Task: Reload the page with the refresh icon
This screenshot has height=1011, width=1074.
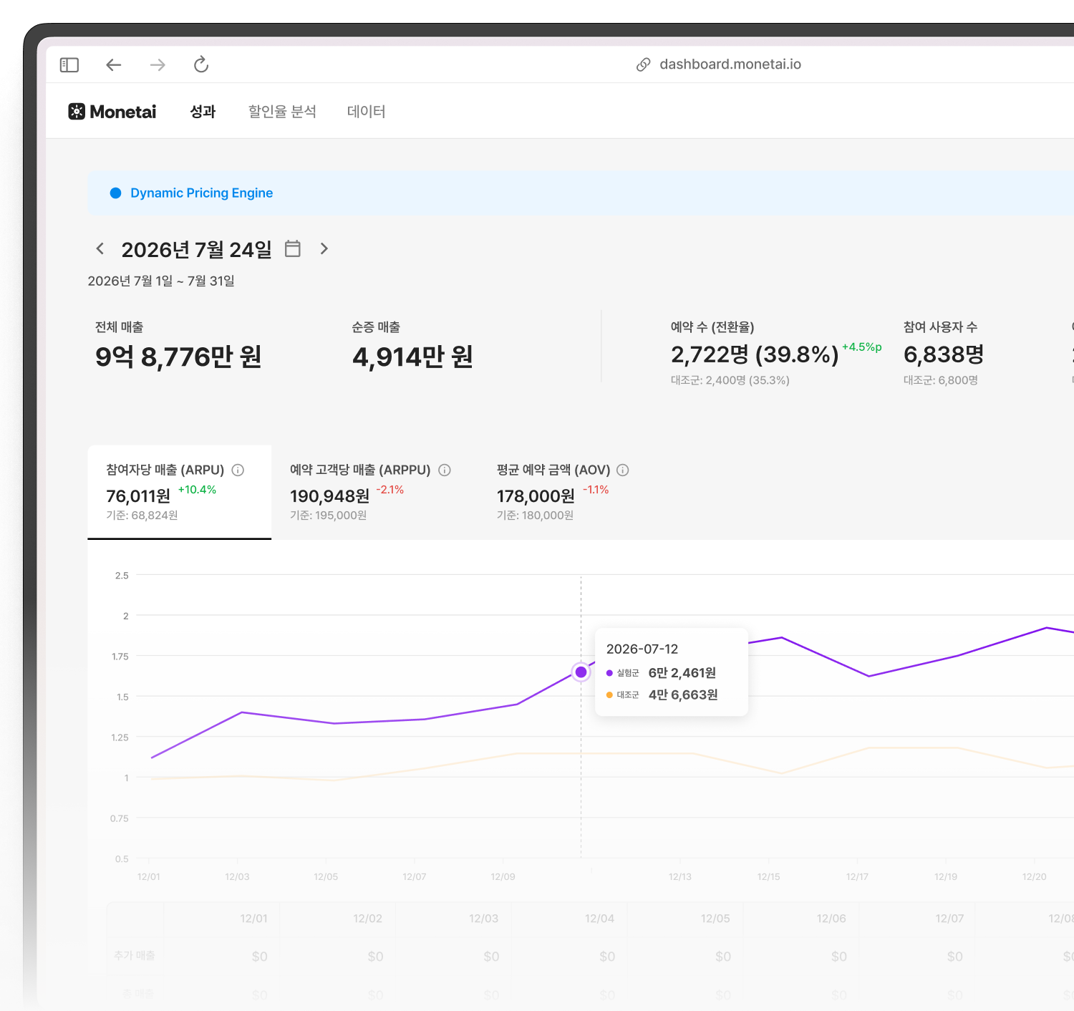Action: click(x=201, y=64)
